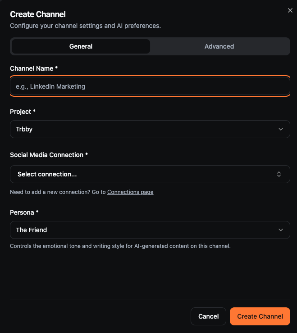297x333 pixels.
Task: Select the General tab
Action: (x=81, y=46)
